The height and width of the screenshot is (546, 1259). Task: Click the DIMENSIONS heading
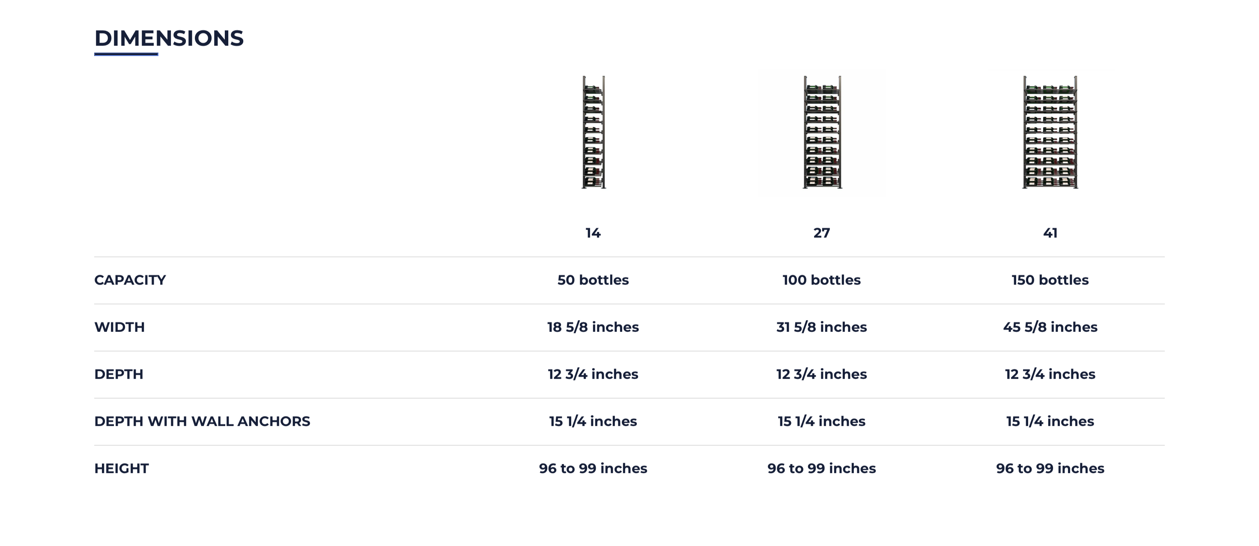pos(169,38)
